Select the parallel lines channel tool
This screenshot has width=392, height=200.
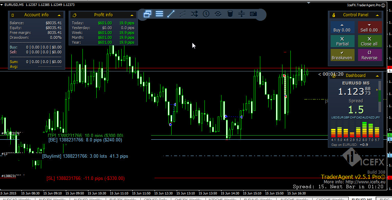pyautogui.click(x=183, y=14)
